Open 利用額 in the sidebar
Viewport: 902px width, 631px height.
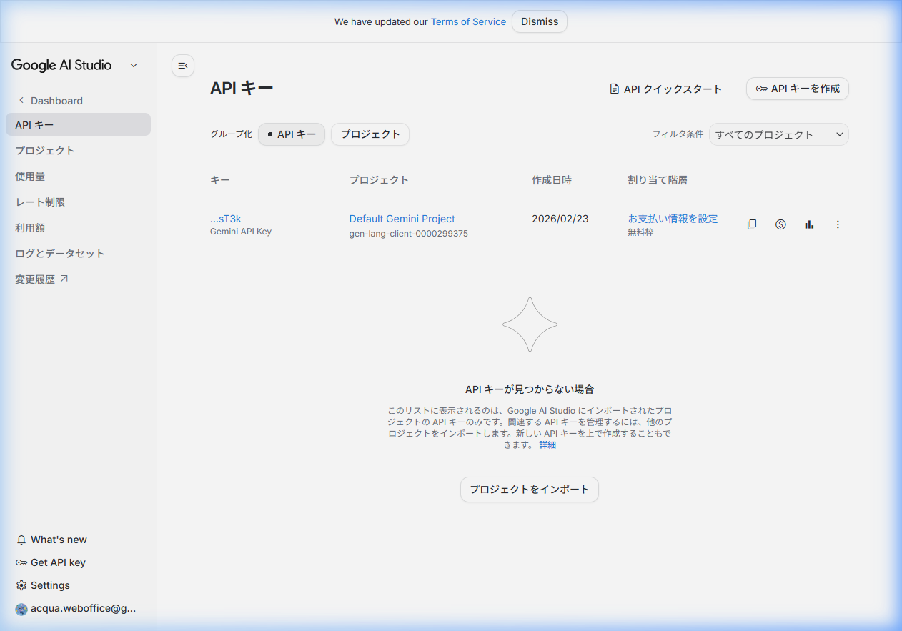point(79,227)
